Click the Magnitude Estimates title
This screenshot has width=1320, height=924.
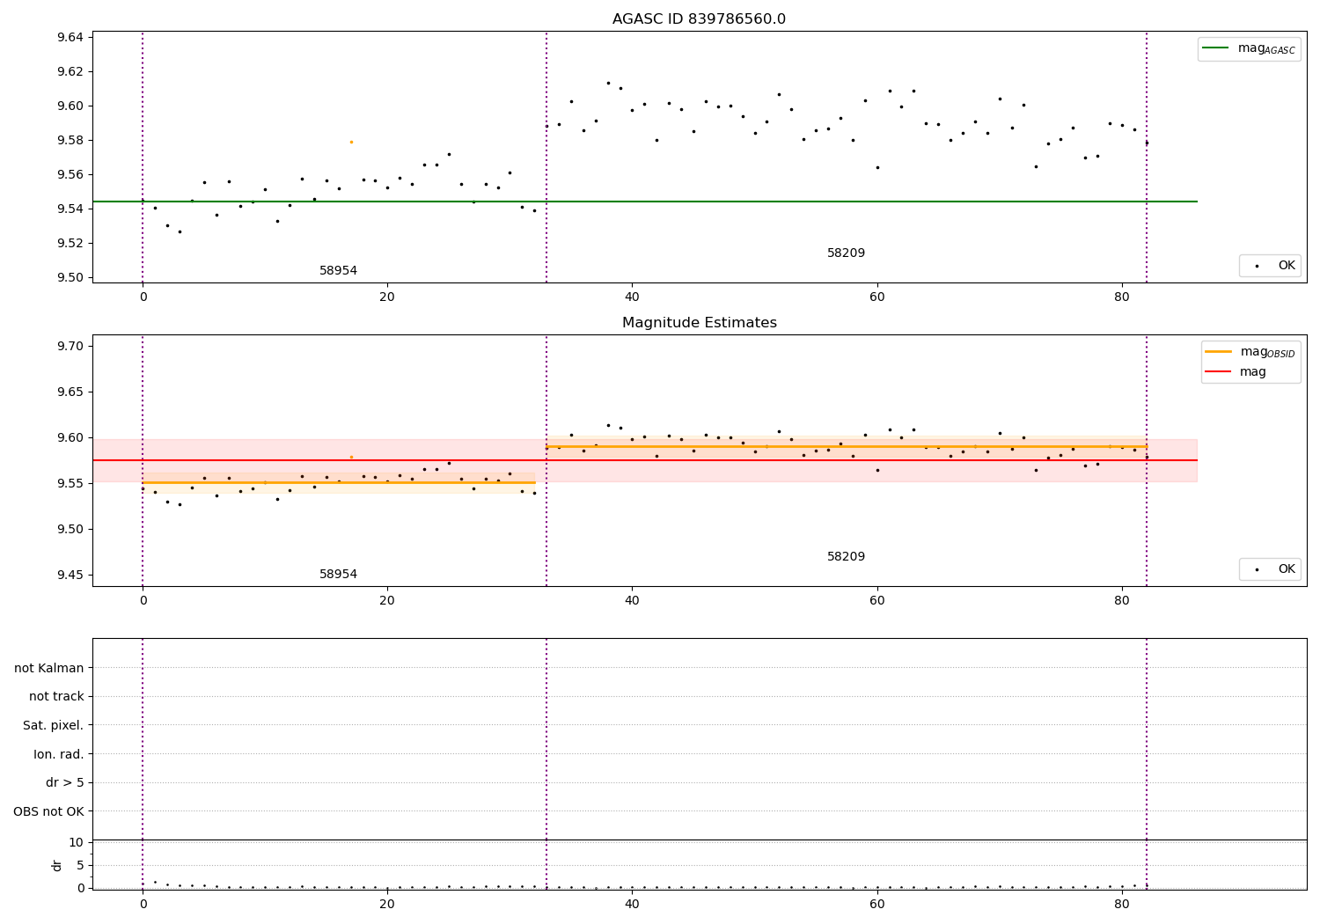699,323
